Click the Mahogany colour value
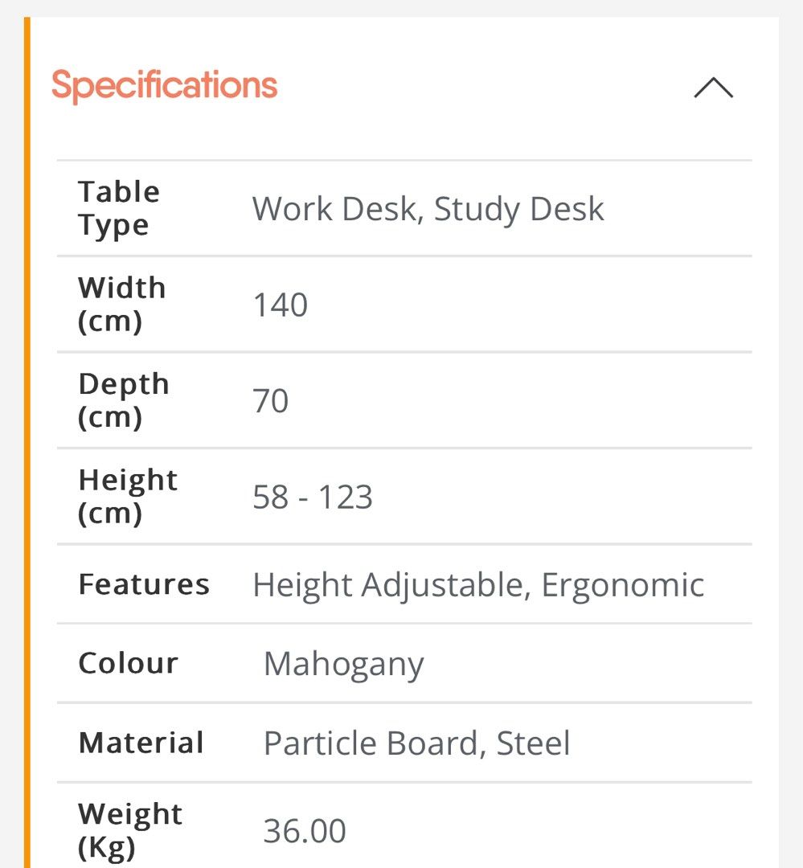 343,664
